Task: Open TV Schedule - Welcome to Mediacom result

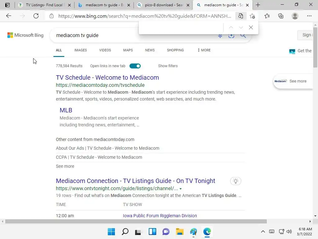Action: pos(107,77)
